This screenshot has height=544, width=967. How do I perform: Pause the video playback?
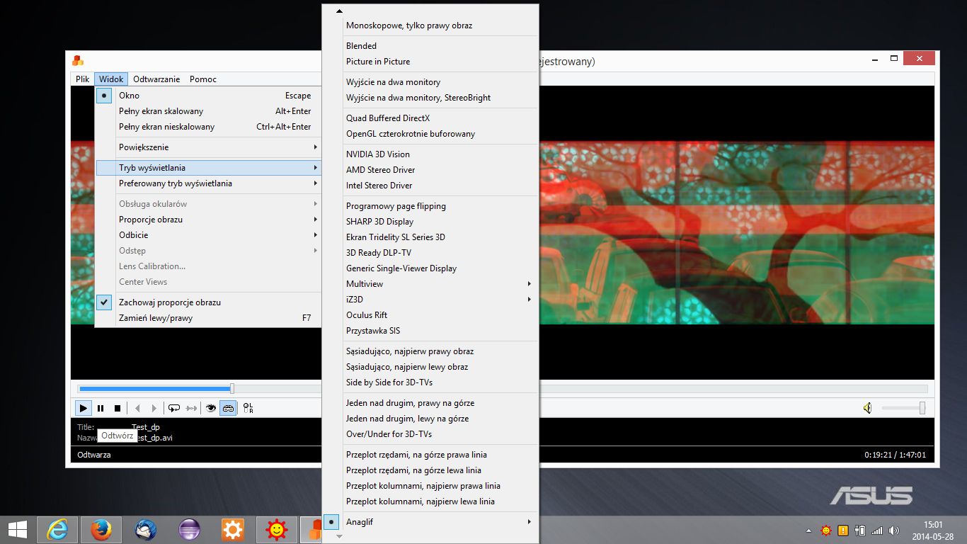(101, 408)
